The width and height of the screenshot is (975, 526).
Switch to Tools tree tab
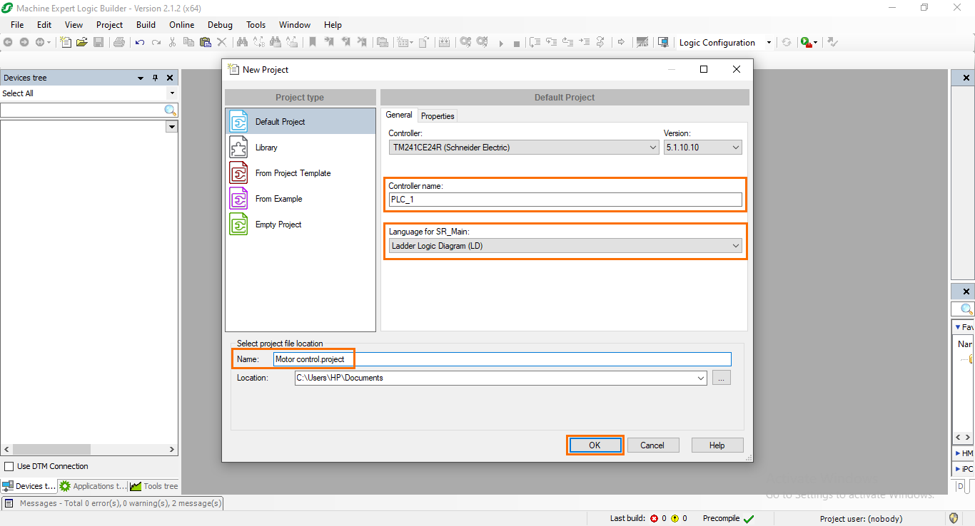[x=153, y=486]
